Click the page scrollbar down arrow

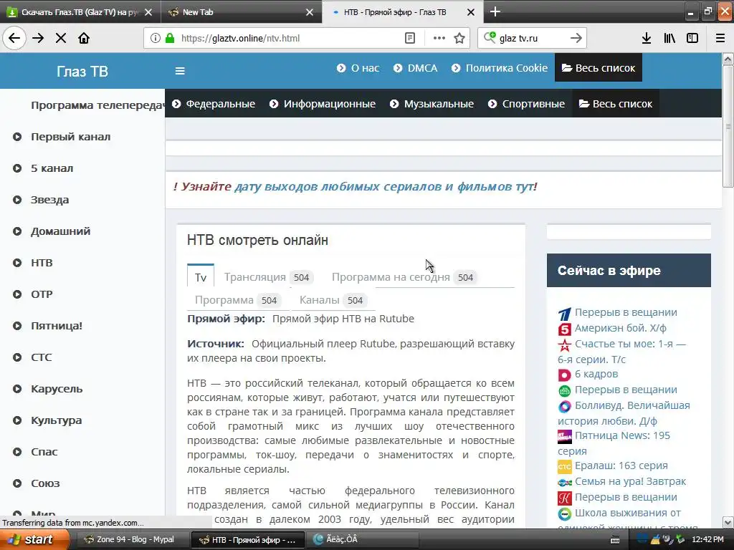728,522
